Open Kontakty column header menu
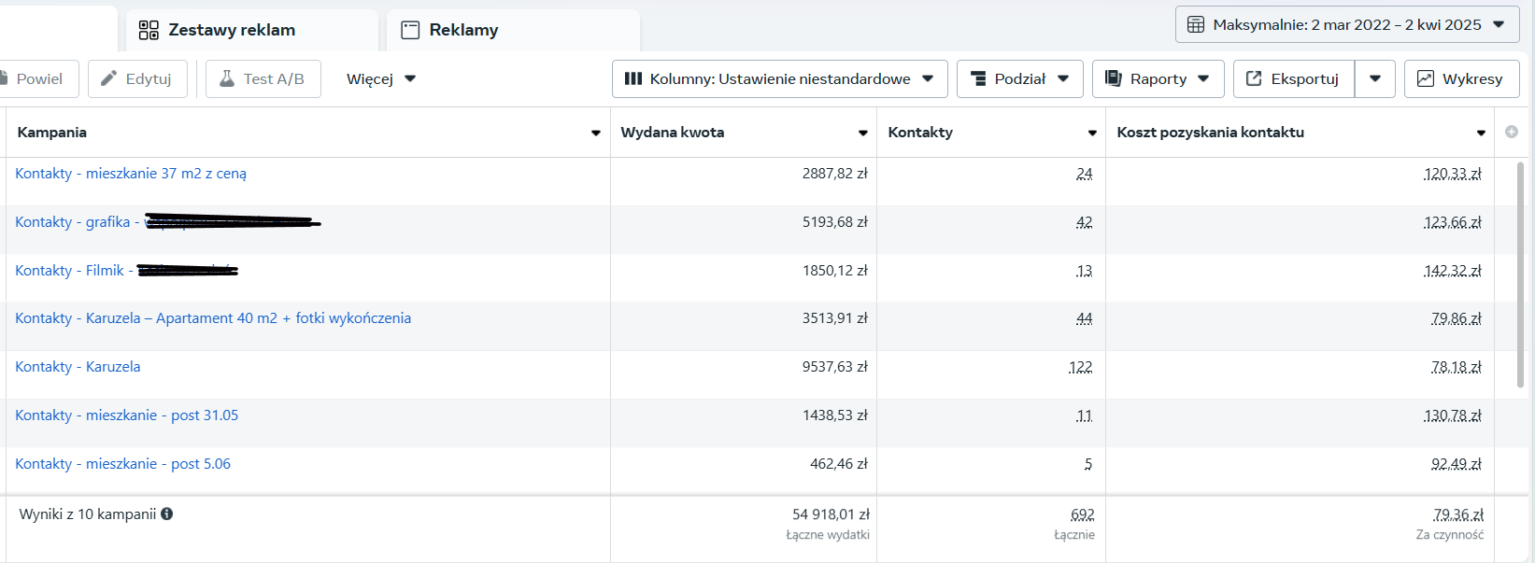This screenshot has width=1535, height=563. pos(1092,133)
